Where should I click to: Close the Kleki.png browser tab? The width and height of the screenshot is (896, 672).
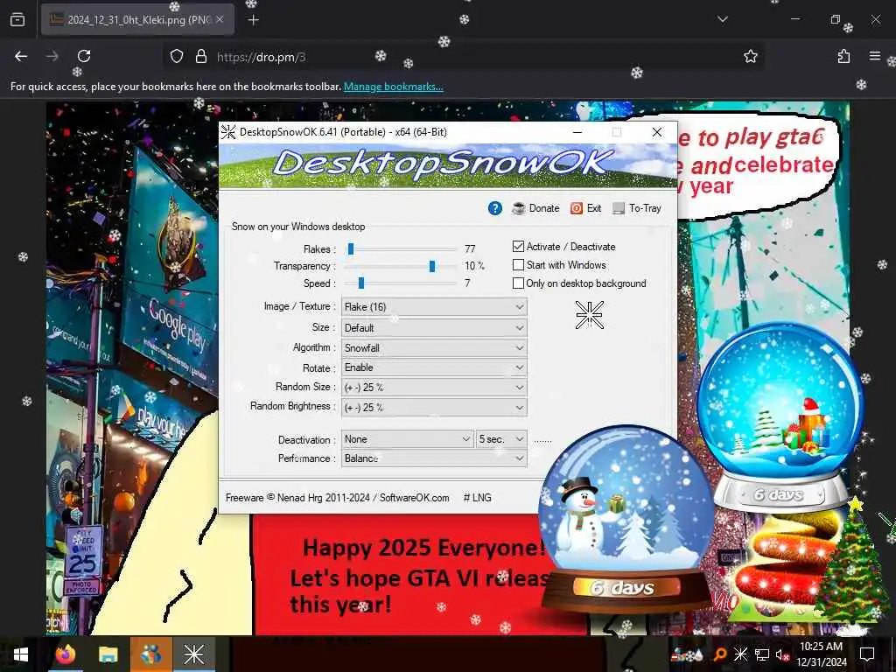pos(220,20)
